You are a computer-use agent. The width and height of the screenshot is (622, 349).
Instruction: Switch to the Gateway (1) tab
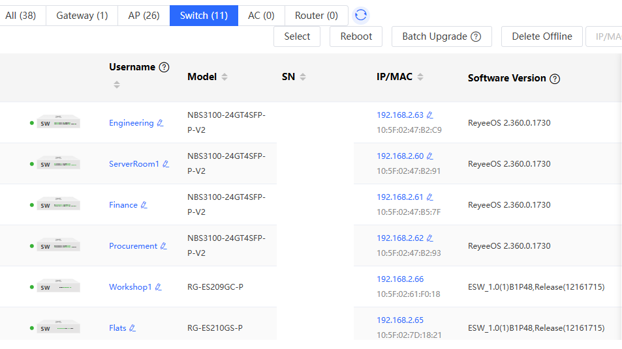click(x=82, y=16)
